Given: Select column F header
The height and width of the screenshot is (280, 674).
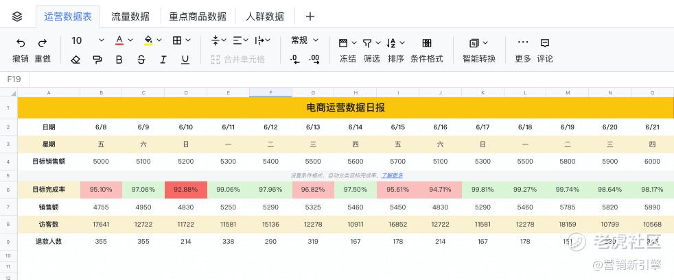Looking at the screenshot, I should tap(270, 92).
